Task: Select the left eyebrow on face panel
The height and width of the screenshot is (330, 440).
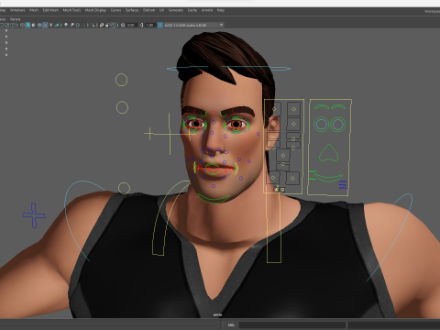Action: [323, 107]
